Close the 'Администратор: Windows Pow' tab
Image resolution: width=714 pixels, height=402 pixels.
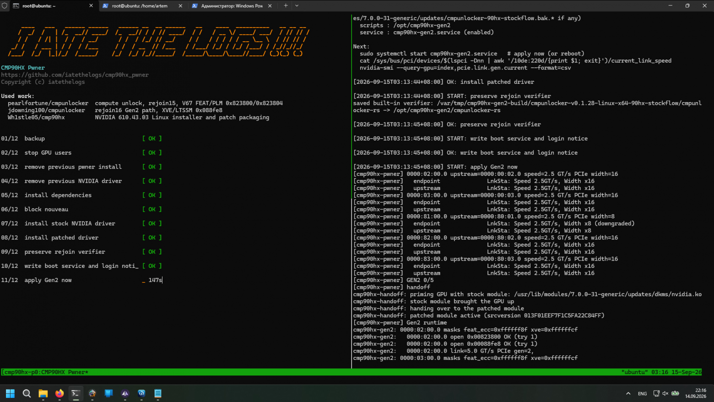[x=270, y=6]
